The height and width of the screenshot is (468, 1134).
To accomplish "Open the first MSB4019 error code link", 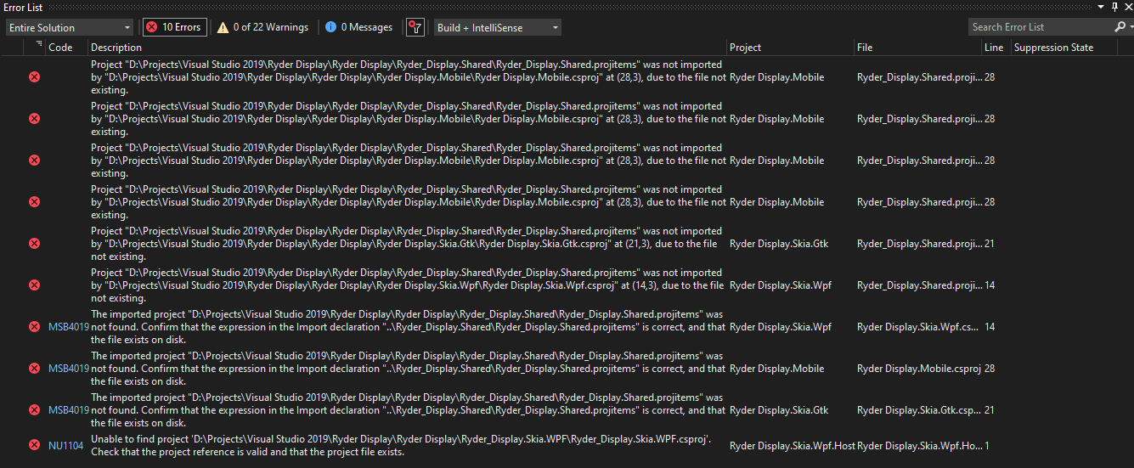I will tap(68, 327).
